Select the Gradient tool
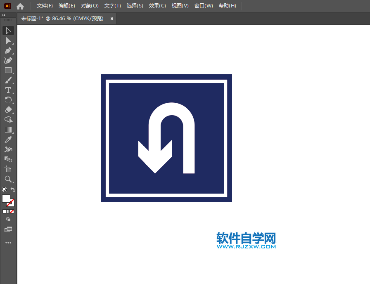 8,130
